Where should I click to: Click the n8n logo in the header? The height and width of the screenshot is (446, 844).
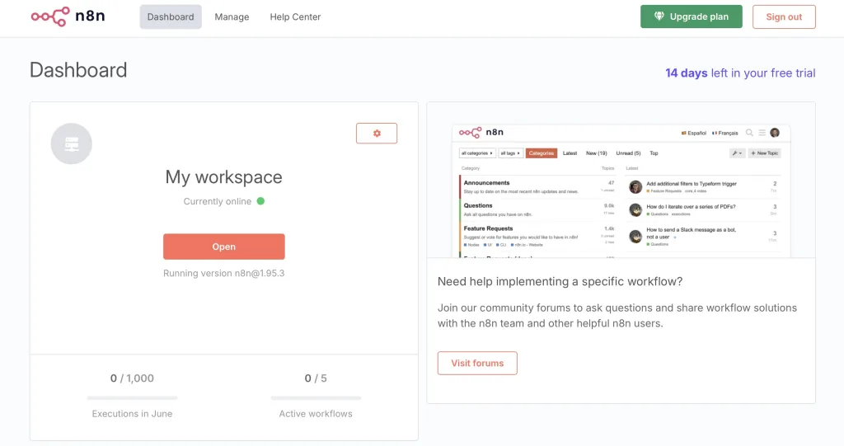tap(68, 16)
